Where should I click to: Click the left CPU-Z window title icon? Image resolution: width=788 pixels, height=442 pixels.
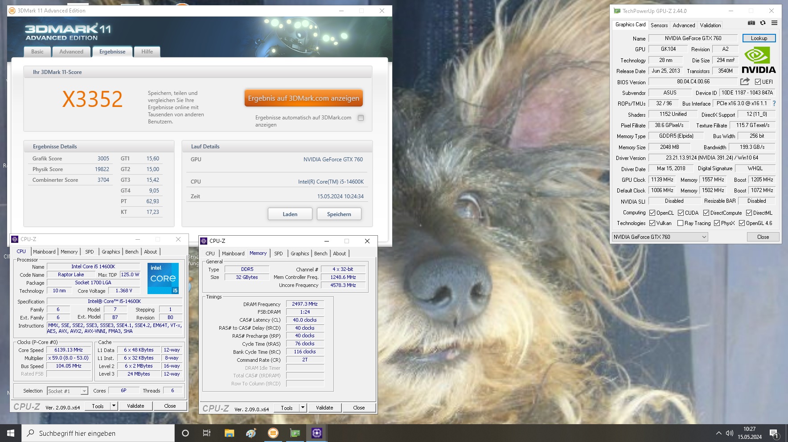pyautogui.click(x=15, y=239)
